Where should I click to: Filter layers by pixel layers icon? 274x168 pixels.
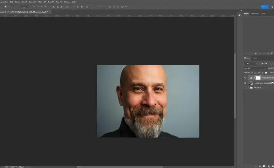[x=262, y=63]
